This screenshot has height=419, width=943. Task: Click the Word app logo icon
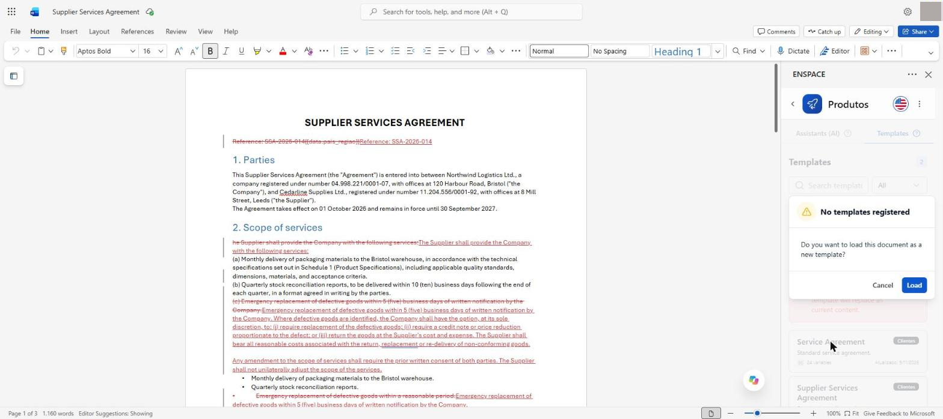click(34, 11)
